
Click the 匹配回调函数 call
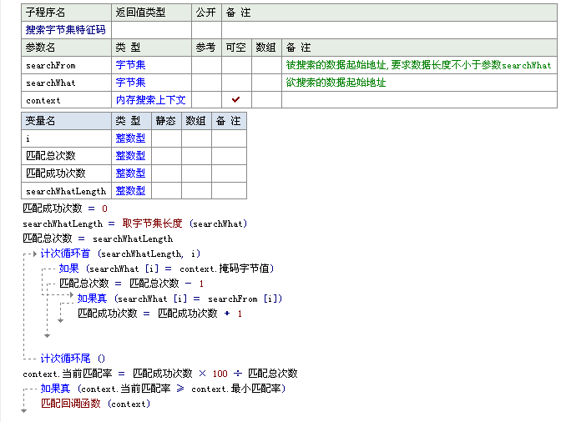click(x=70, y=404)
